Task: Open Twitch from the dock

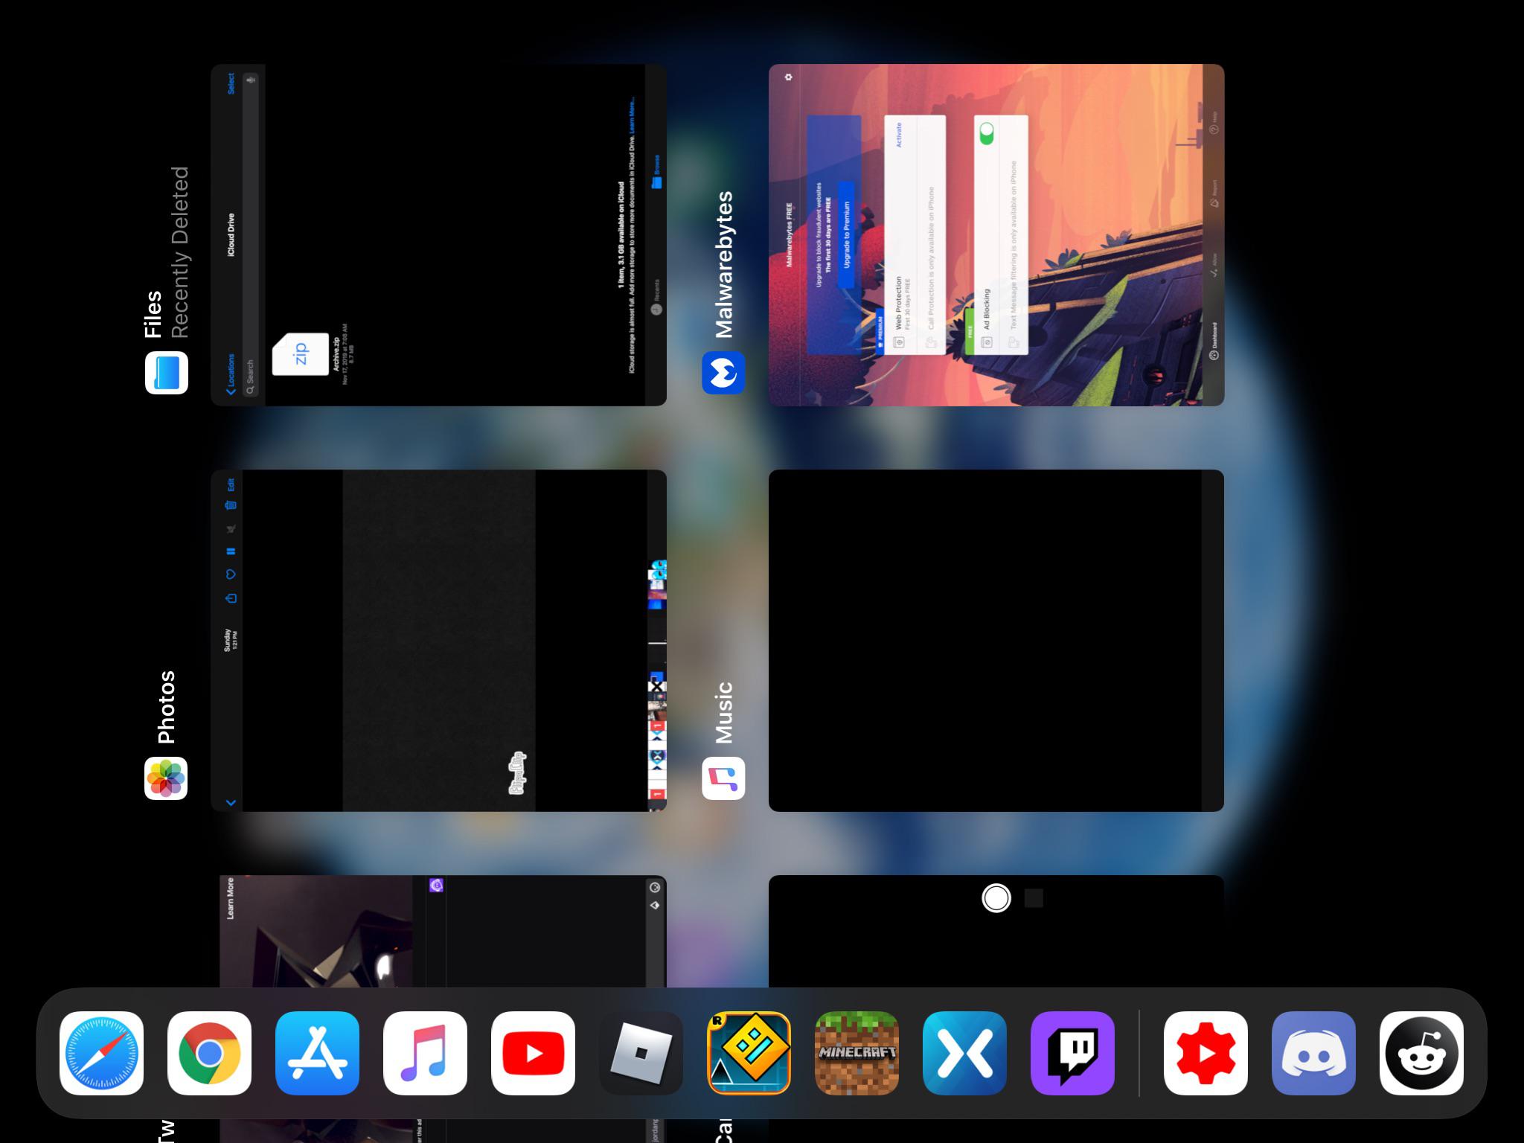Action: tap(1073, 1054)
